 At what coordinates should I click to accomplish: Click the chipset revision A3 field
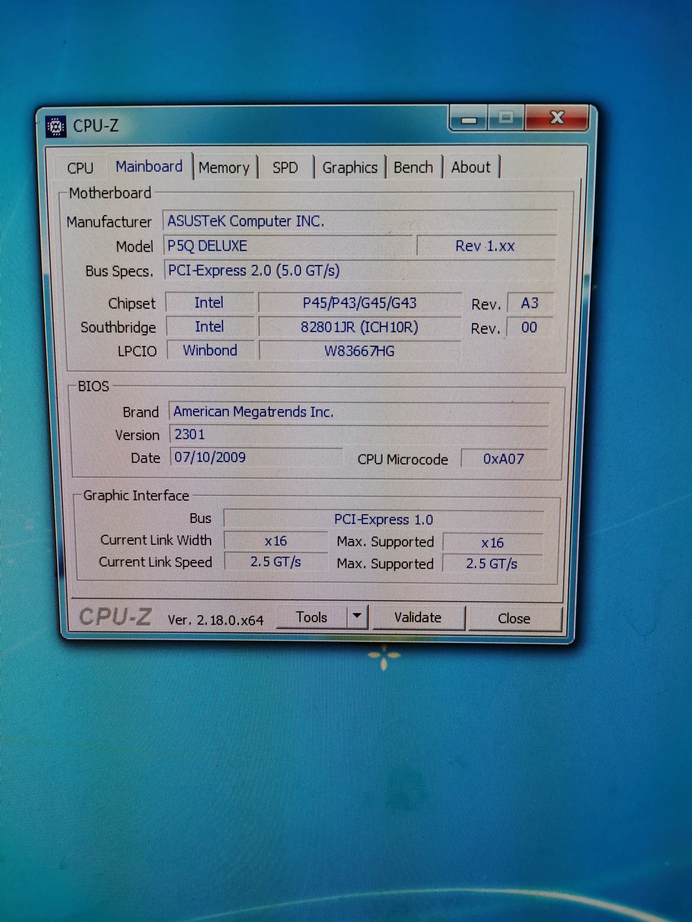click(x=530, y=303)
